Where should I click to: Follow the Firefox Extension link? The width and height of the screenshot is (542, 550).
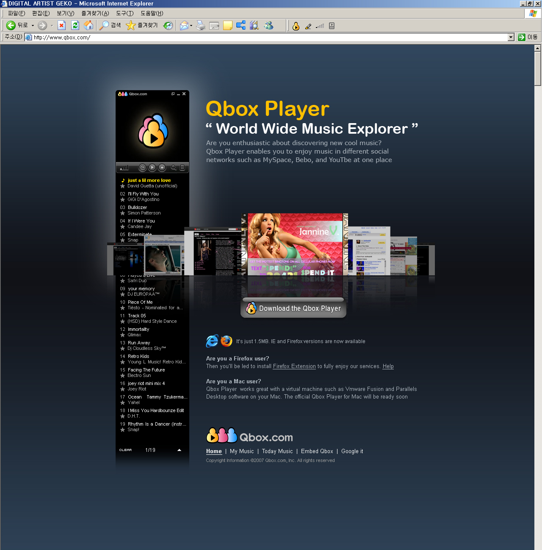pos(294,366)
